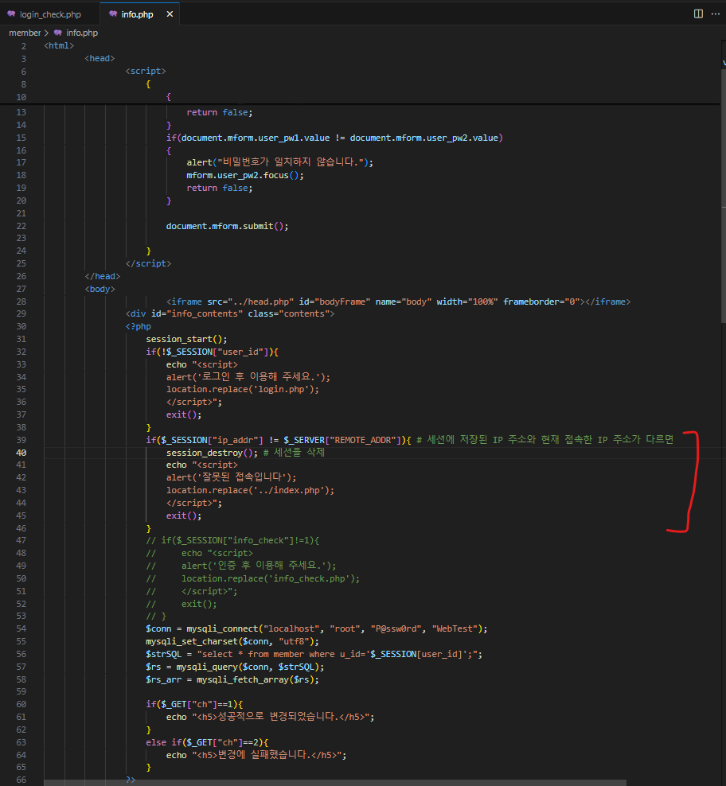Click the info.php breadcrumb item
The height and width of the screenshot is (786, 726).
point(82,33)
